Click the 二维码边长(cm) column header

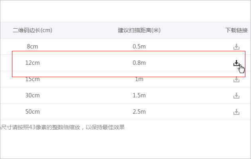point(33,30)
